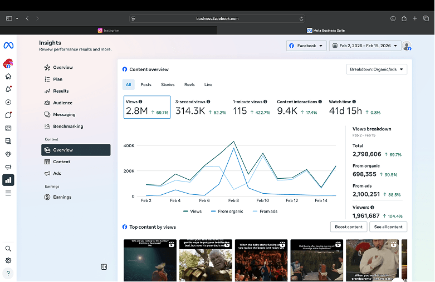
Task: Open the Facebook platform dropdown
Action: tap(306, 46)
